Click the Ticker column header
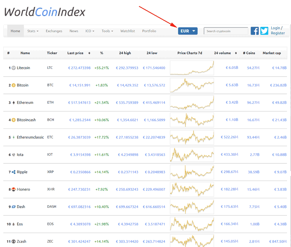The width and height of the screenshot is (291, 247). pos(52,53)
